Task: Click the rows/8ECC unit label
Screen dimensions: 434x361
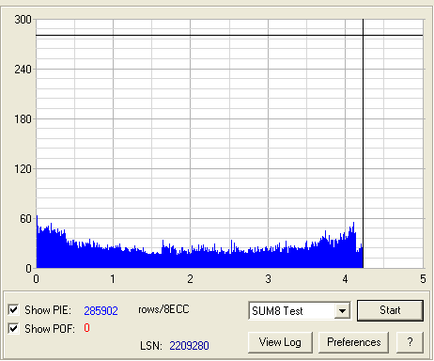Action: 163,309
